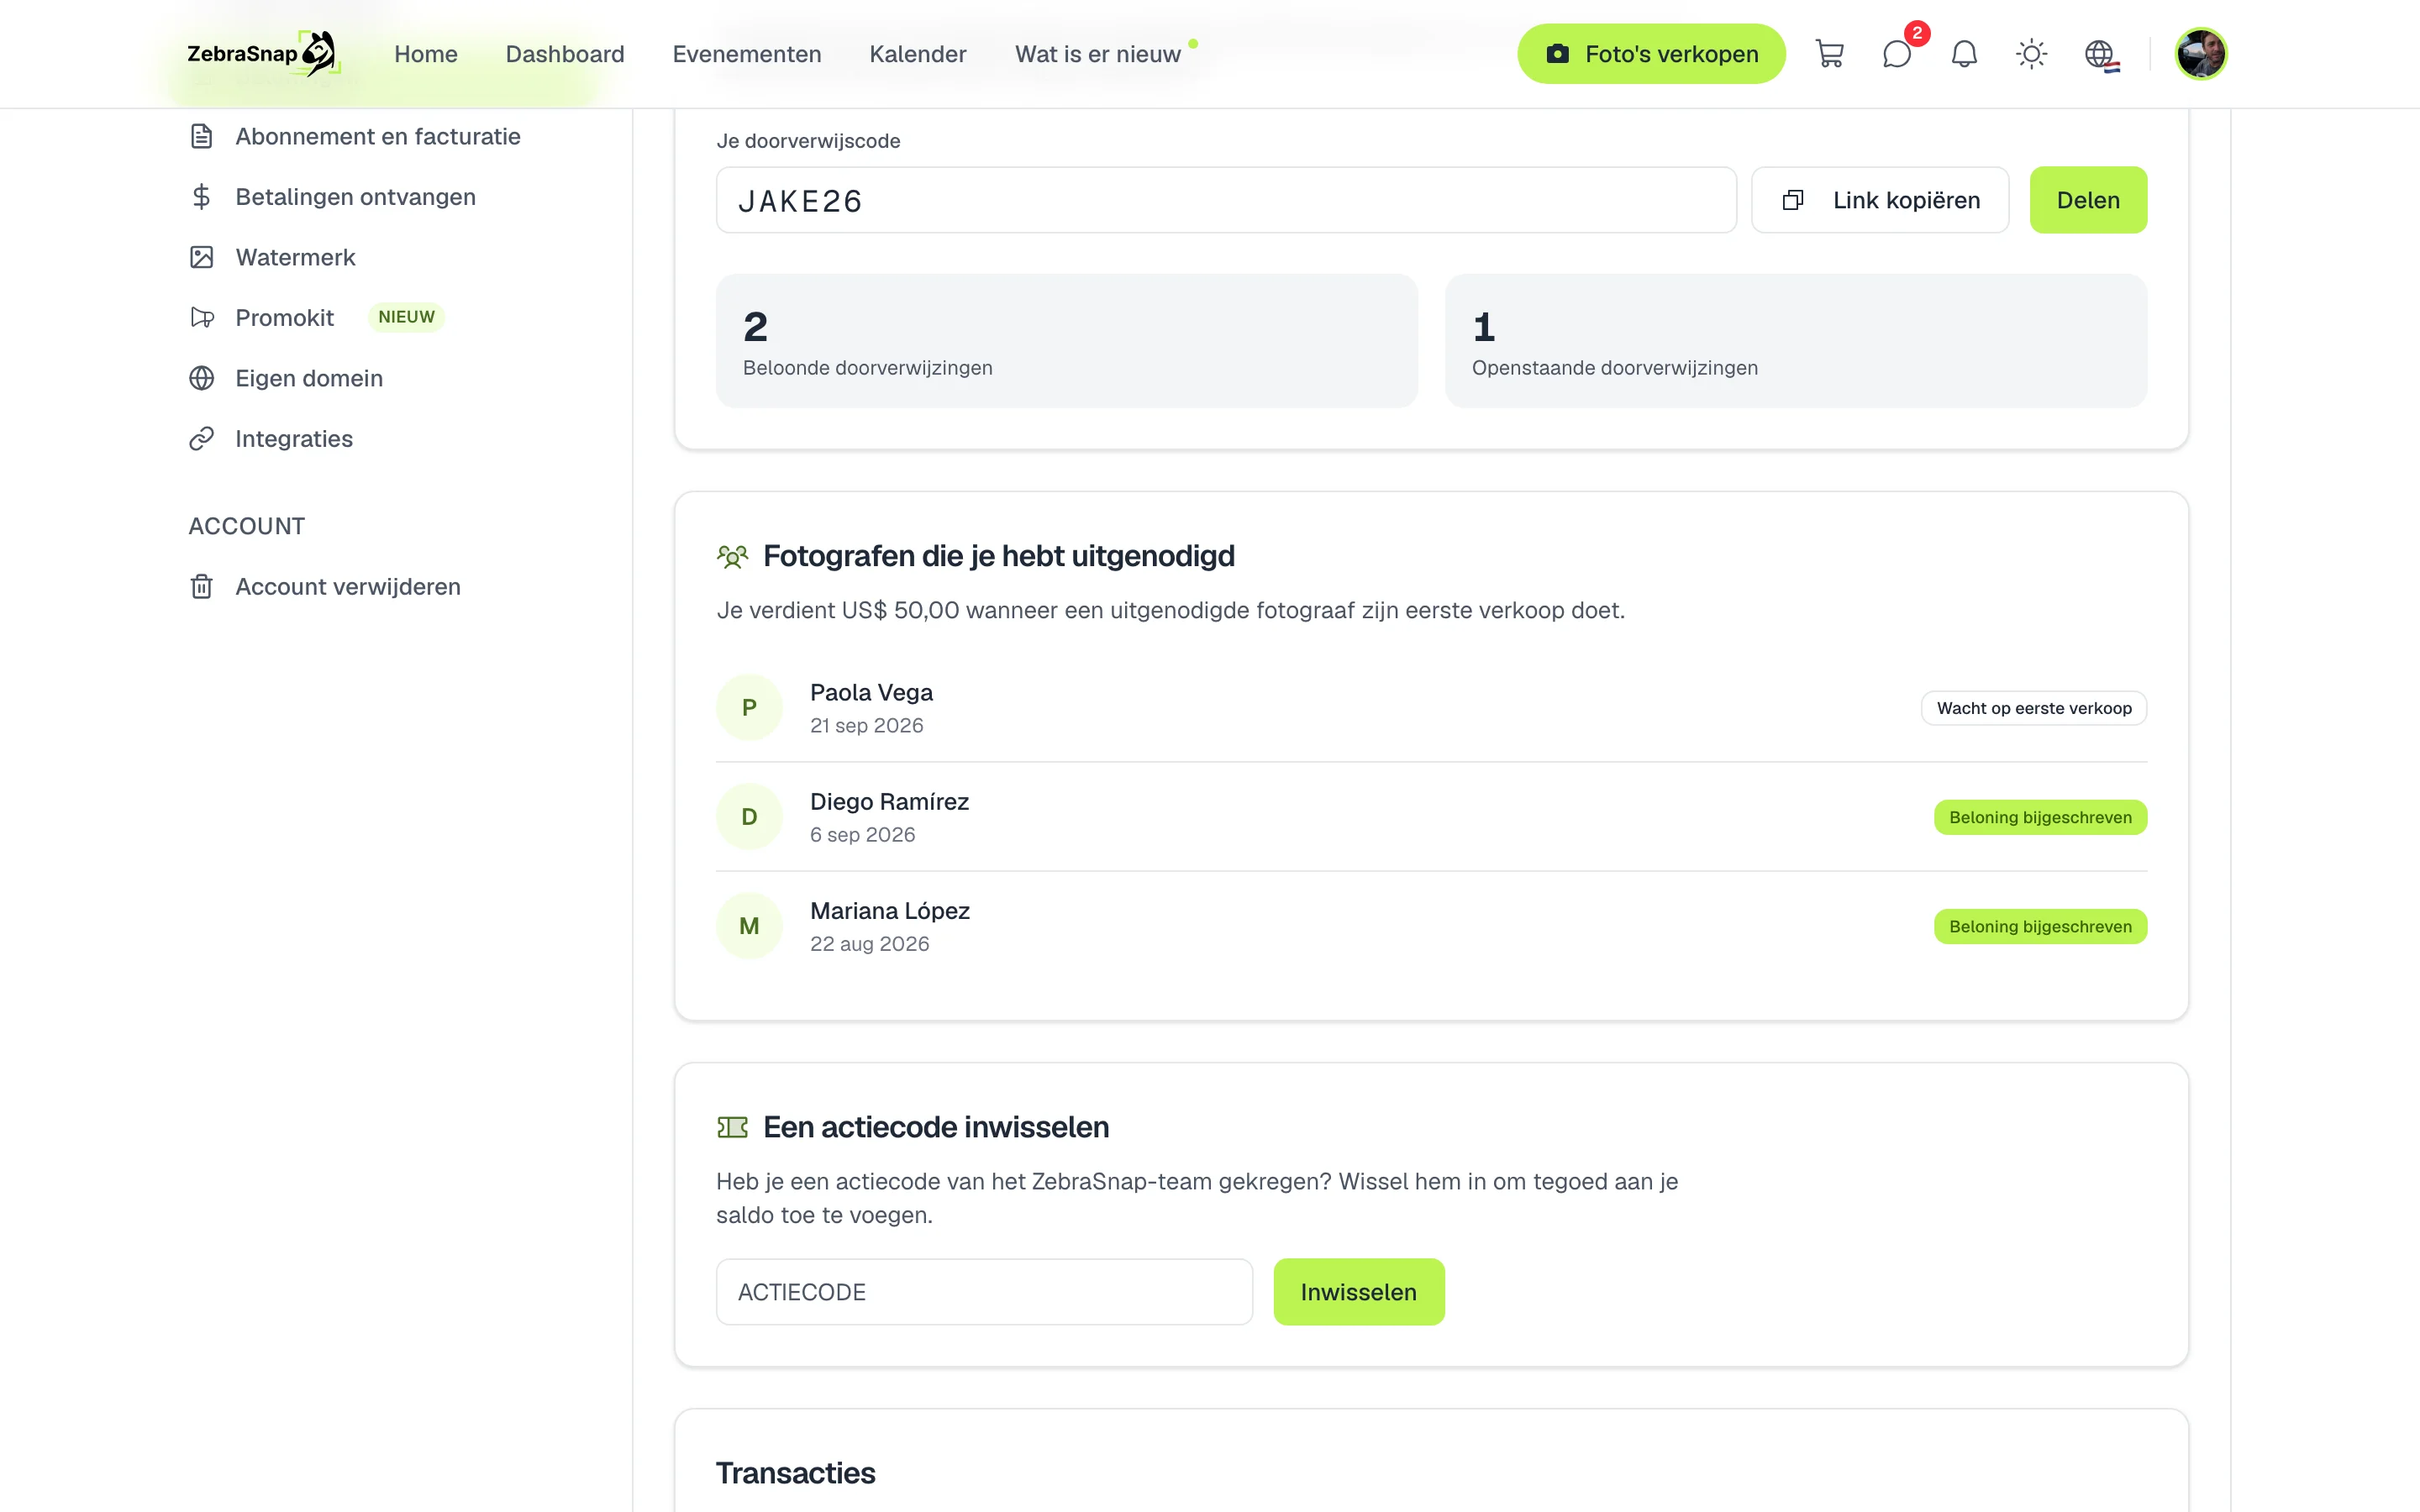Click the Link kopiëren button label
This screenshot has width=2420, height=1512.
[x=1906, y=200]
